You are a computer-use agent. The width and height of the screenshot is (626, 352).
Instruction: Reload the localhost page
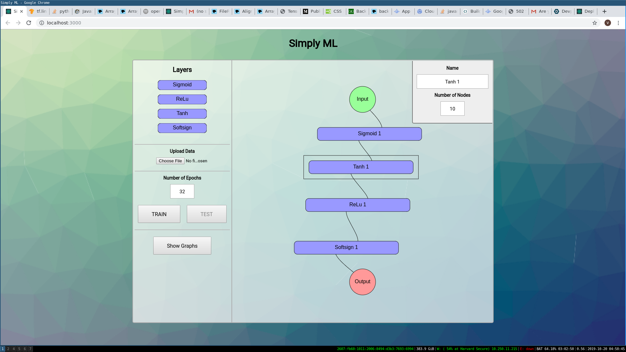29,23
